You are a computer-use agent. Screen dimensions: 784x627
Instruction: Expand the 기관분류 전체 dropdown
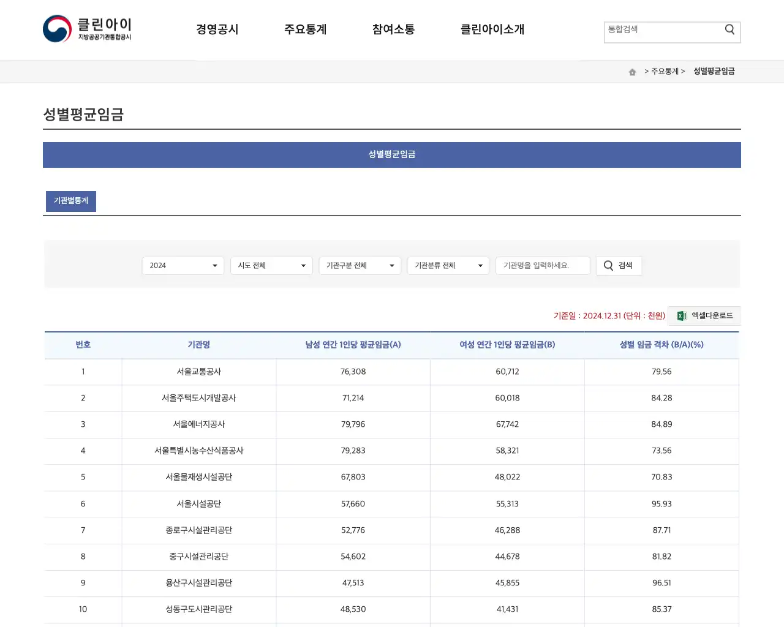pyautogui.click(x=448, y=266)
